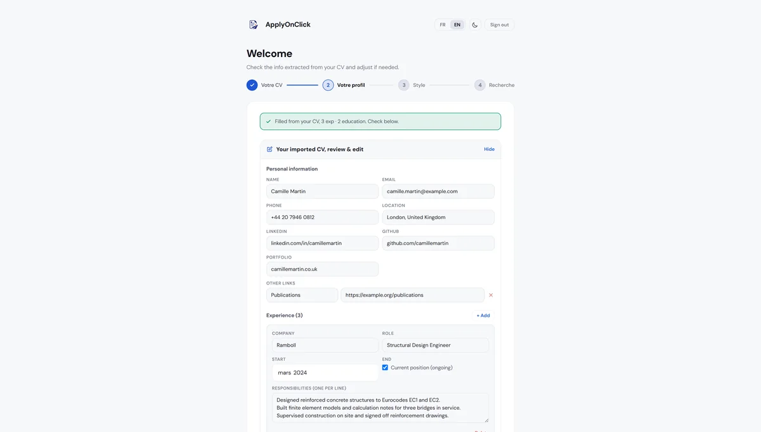Image resolution: width=761 pixels, height=432 pixels.
Task: Add a new experience entry
Action: tap(483, 315)
